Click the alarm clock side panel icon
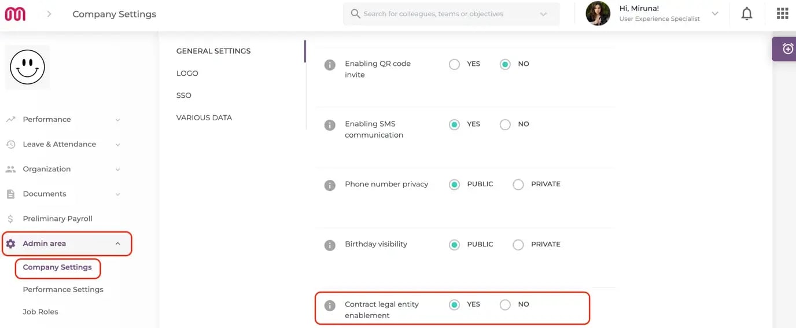This screenshot has width=796, height=328. 787,49
